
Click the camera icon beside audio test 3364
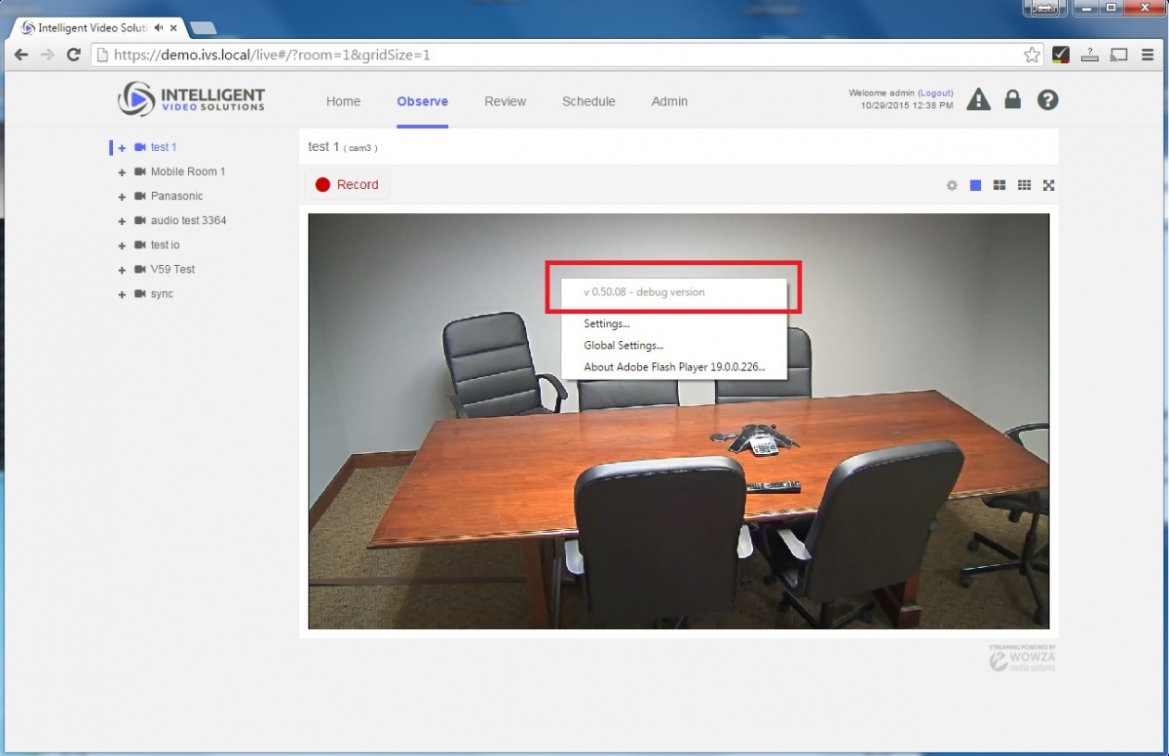pos(140,220)
